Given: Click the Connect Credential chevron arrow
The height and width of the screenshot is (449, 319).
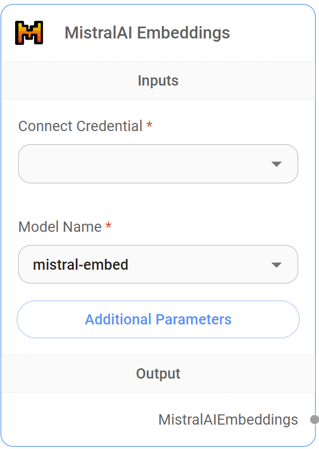Looking at the screenshot, I should pos(277,164).
